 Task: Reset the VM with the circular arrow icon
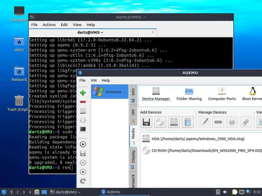[x=83, y=181]
